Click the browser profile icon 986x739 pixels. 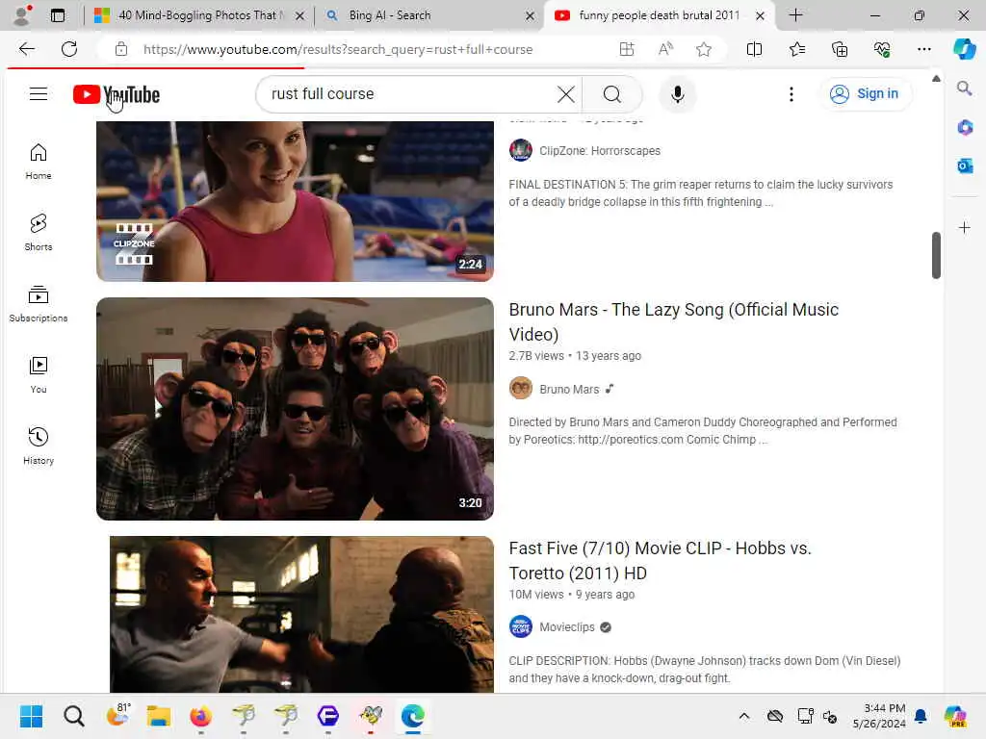pyautogui.click(x=22, y=15)
